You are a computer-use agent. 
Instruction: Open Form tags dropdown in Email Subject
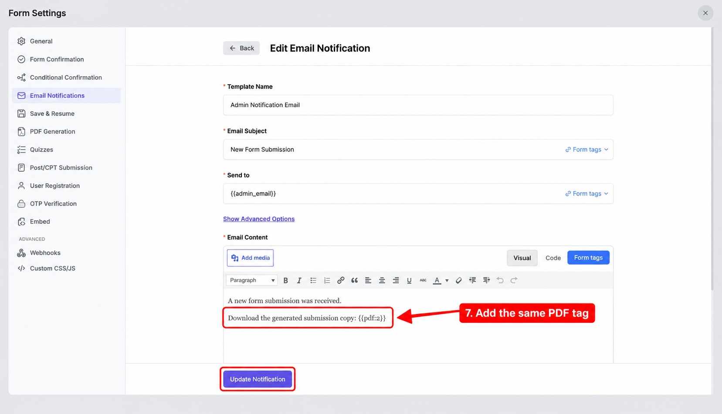coord(586,150)
